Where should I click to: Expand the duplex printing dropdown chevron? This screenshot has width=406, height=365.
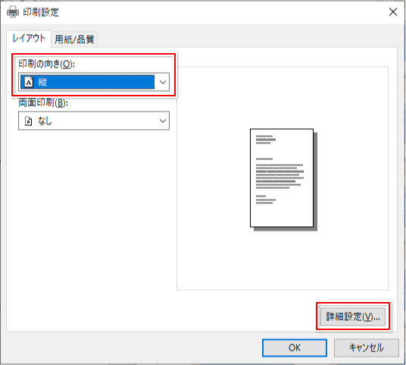[x=163, y=121]
